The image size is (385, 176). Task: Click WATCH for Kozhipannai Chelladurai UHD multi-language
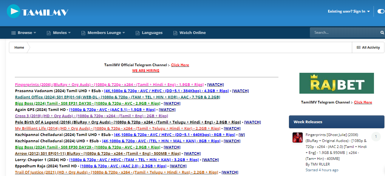pos(232,141)
